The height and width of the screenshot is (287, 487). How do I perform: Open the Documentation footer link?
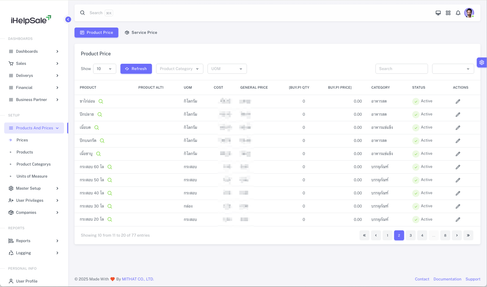[447, 279]
